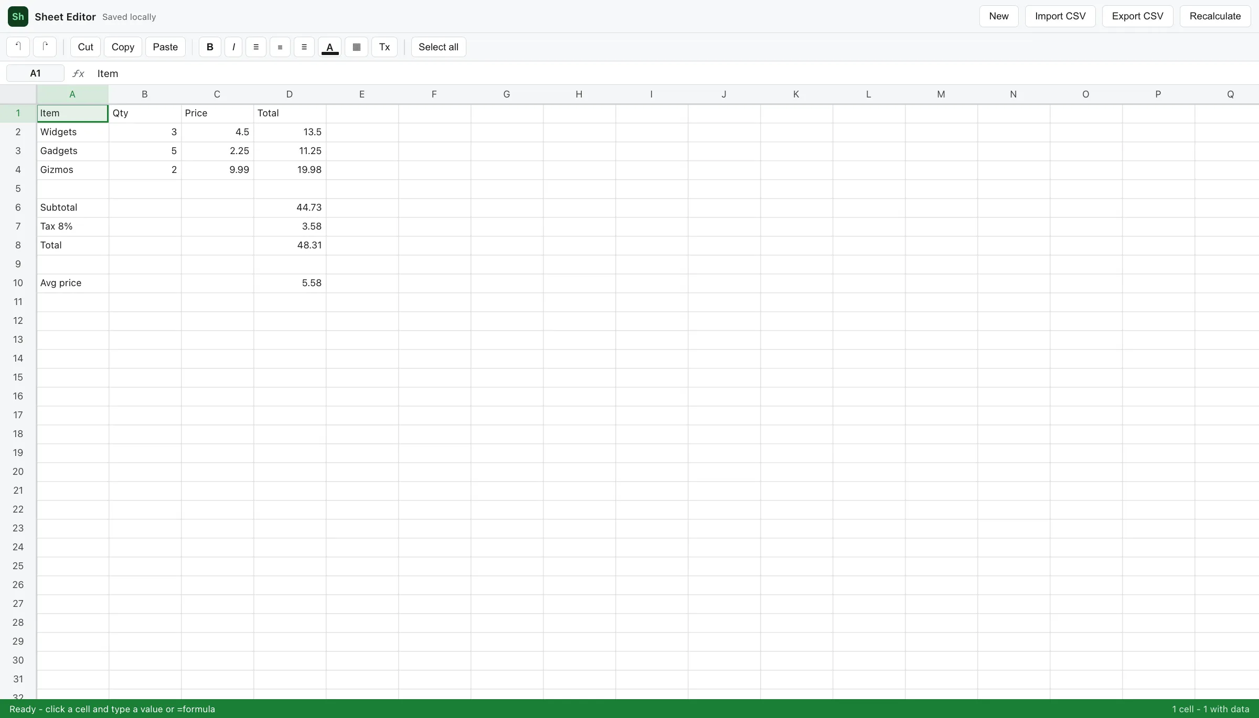Align text right in toolbar
Screen dimensions: 1259x718
click(x=304, y=47)
